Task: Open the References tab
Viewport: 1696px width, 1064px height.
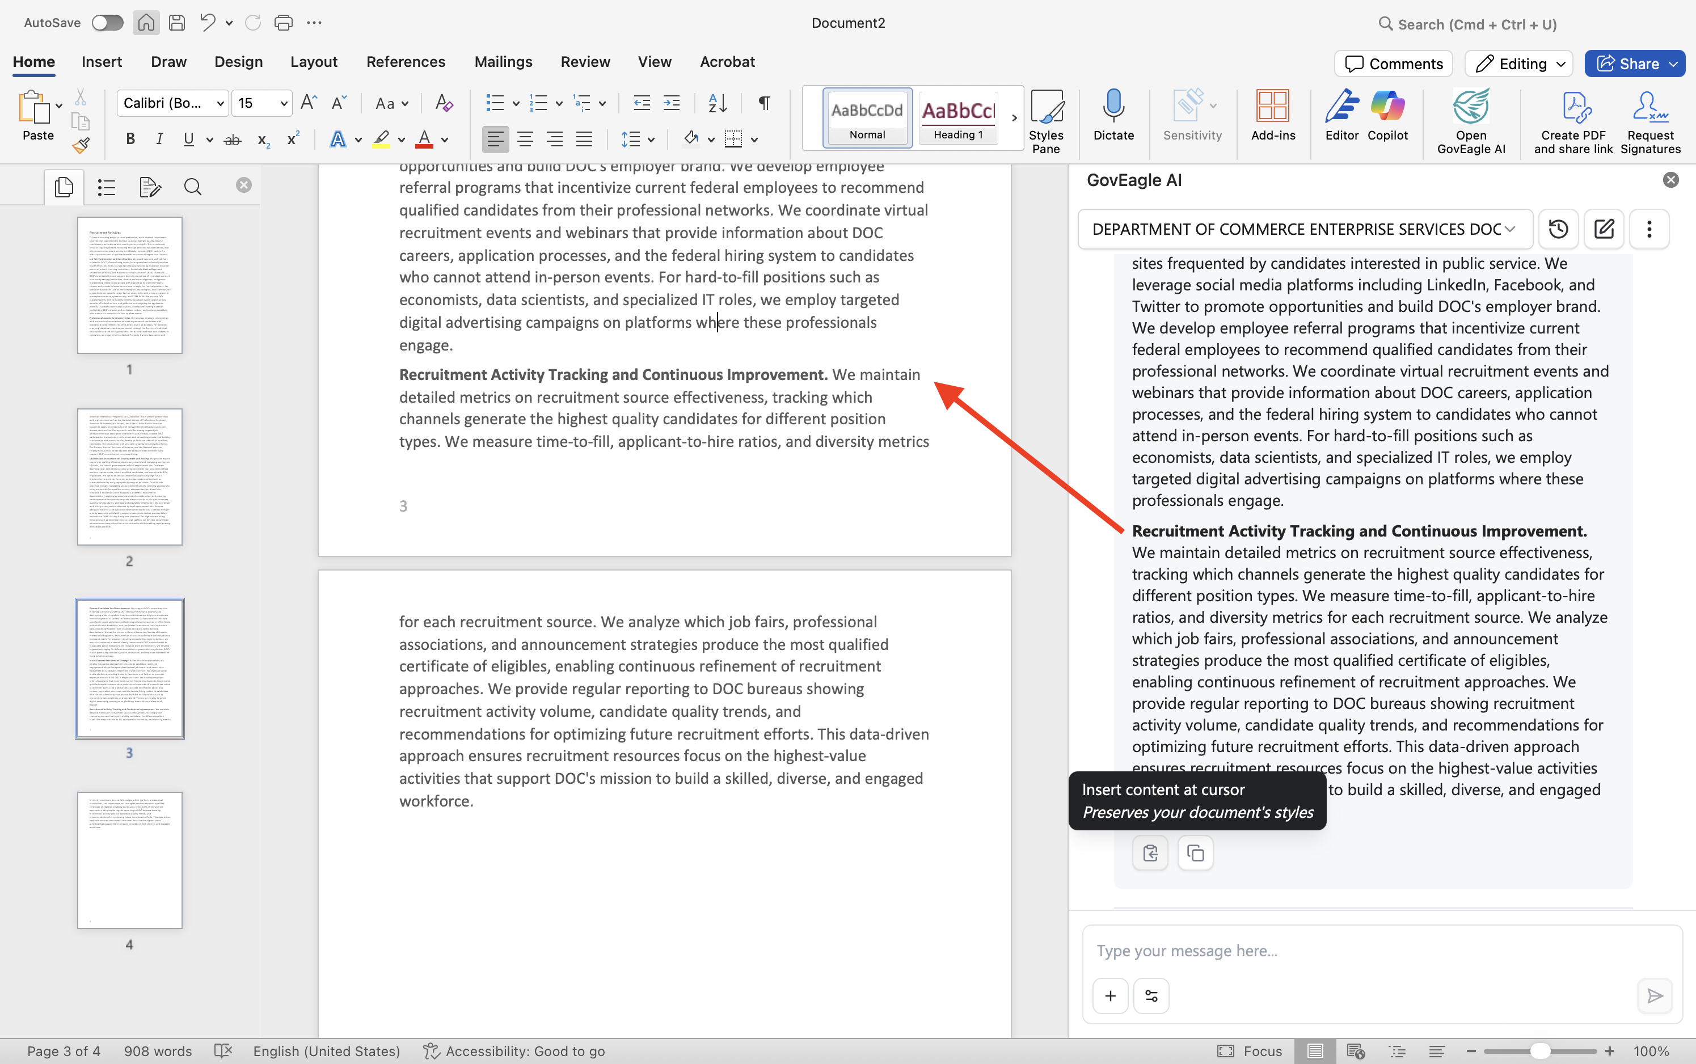Action: (x=406, y=62)
